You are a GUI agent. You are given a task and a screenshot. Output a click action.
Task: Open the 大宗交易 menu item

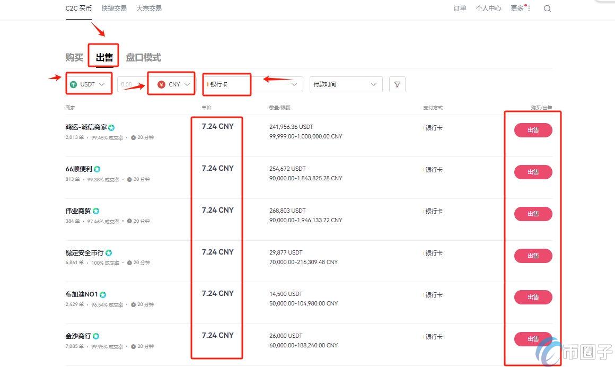(x=148, y=8)
